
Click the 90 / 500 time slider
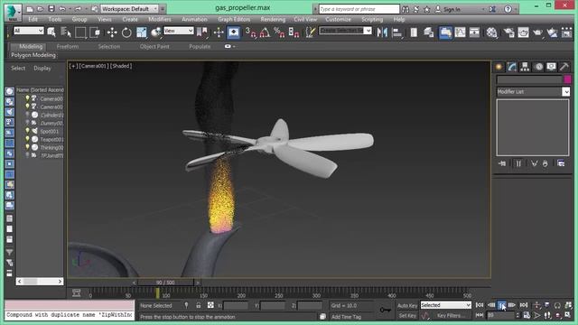(165, 283)
